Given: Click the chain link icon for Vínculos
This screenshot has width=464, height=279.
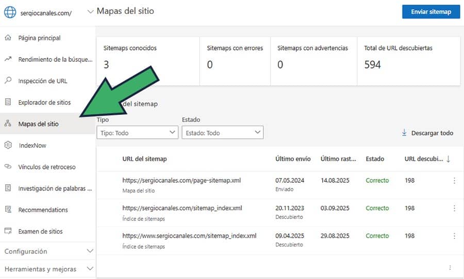Looking at the screenshot, I should click(x=8, y=166).
